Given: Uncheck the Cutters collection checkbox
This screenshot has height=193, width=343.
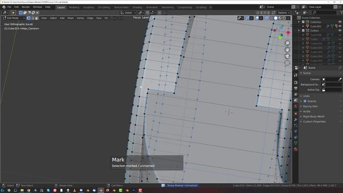Looking at the screenshot, I should click(x=303, y=31).
